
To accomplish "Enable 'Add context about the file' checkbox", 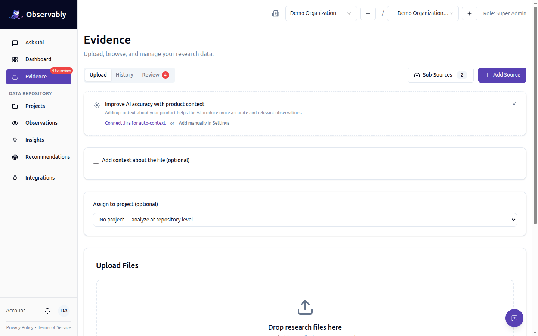I will [x=96, y=160].
